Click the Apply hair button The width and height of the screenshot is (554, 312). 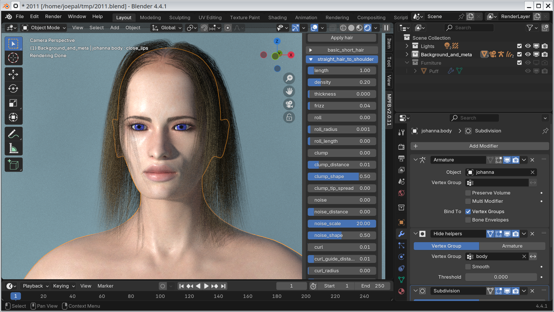coord(342,38)
